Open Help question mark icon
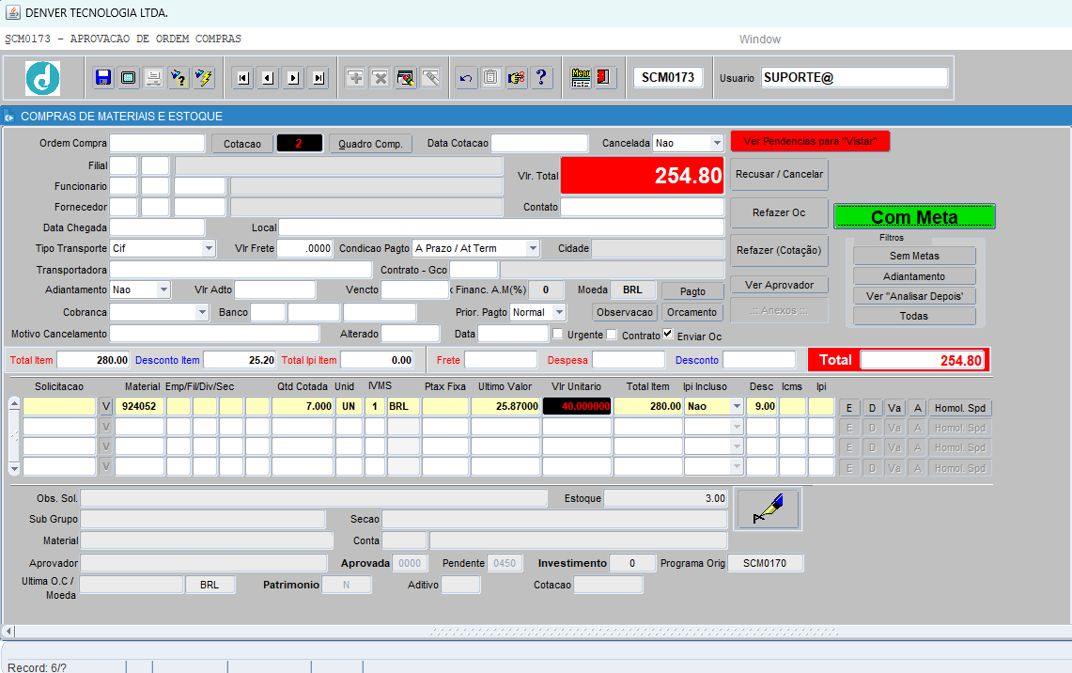1072x673 pixels. point(541,77)
